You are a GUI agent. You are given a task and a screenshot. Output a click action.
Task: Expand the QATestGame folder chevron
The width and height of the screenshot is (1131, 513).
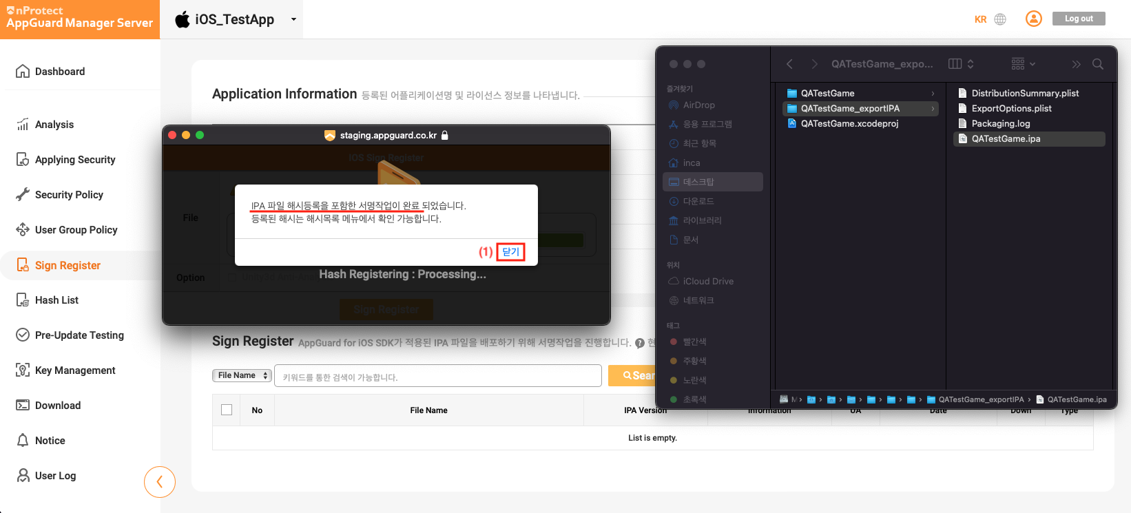point(933,94)
